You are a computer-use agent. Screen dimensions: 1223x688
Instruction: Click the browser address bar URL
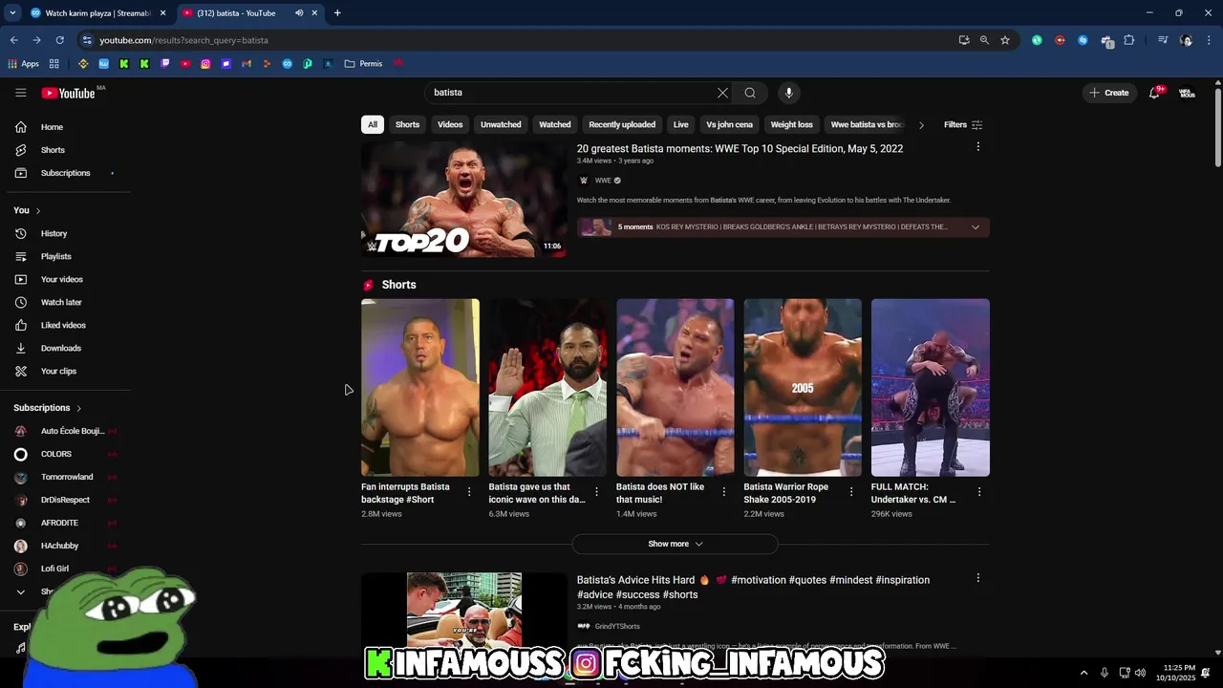click(x=183, y=40)
